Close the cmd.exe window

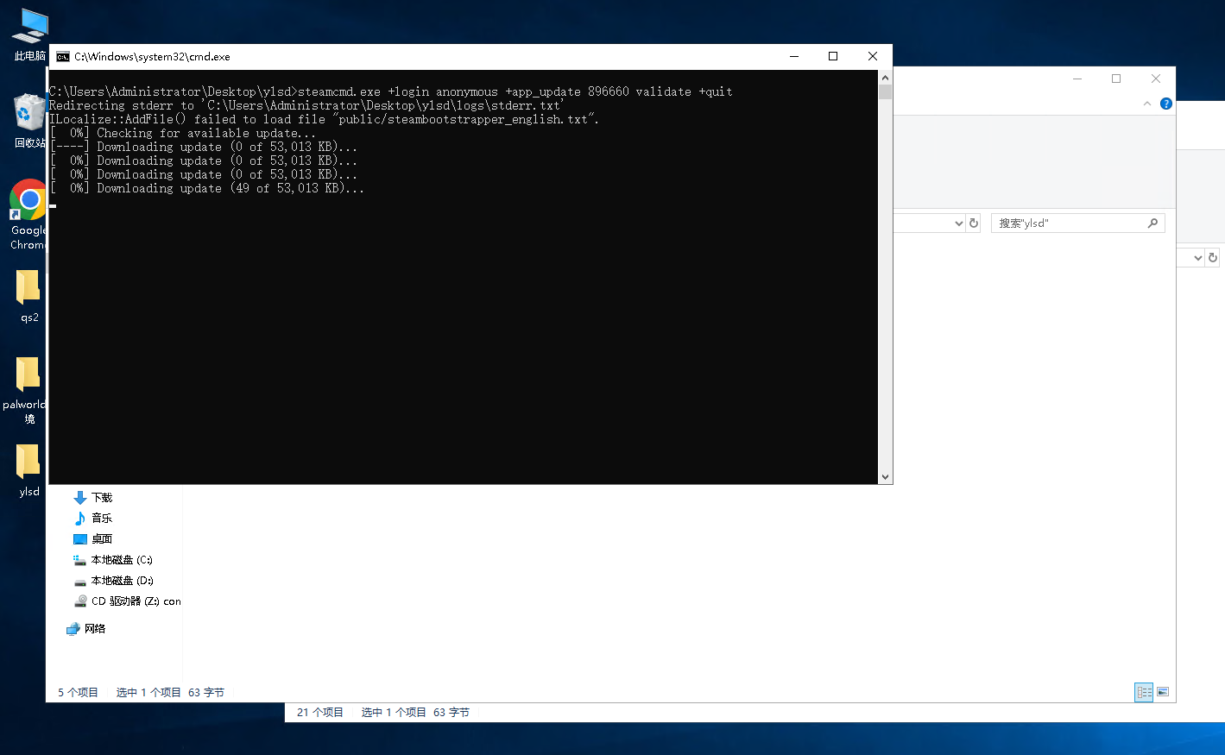click(x=873, y=57)
